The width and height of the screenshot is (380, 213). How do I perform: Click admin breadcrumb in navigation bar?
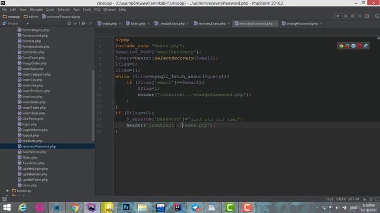click(x=31, y=17)
